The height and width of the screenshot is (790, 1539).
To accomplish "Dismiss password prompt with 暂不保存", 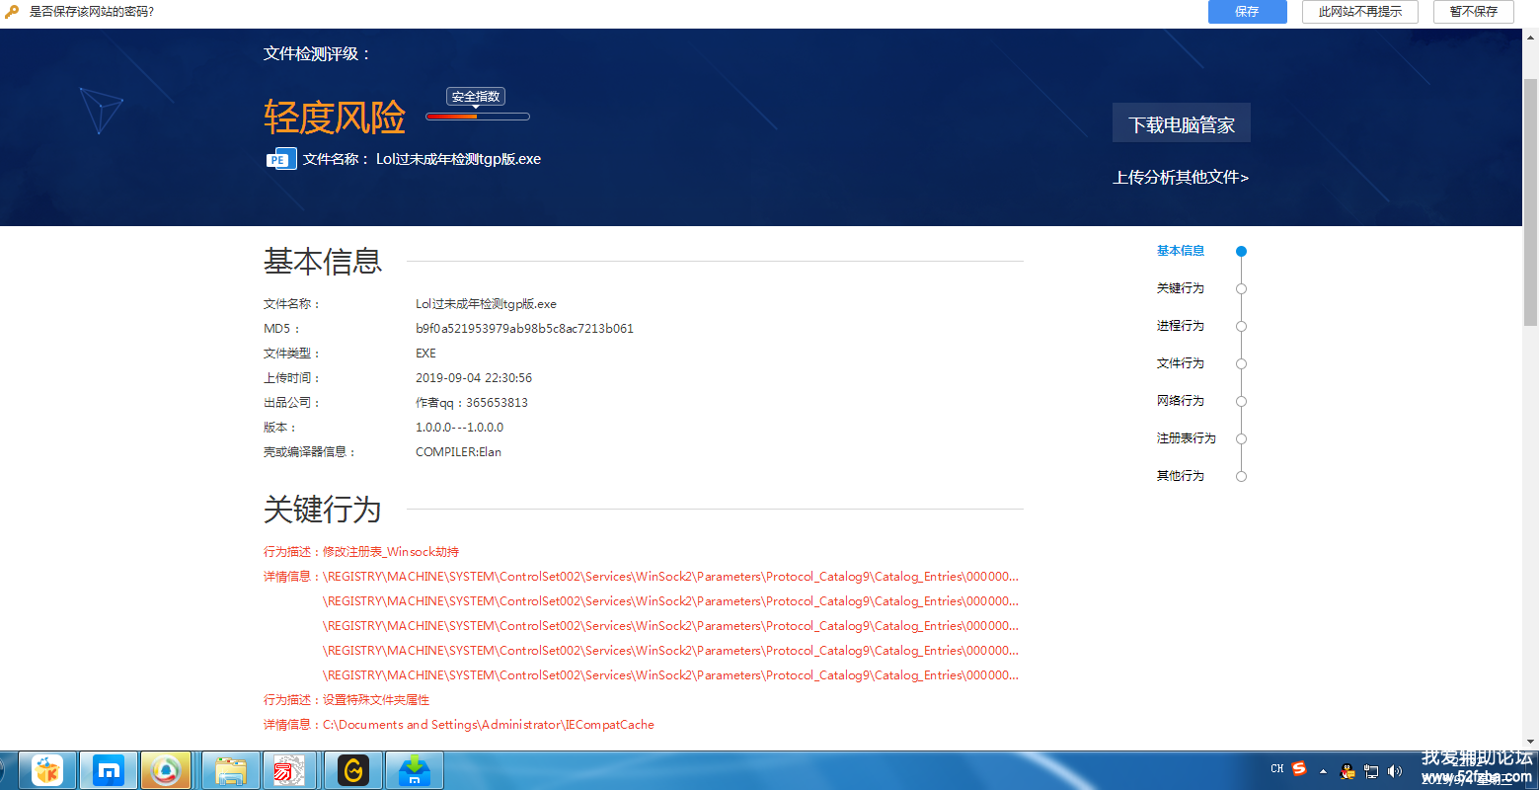I will [1473, 12].
